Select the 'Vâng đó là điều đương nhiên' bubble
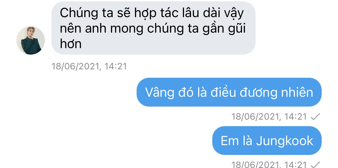Screen dimensions: 338x168 (x=229, y=92)
